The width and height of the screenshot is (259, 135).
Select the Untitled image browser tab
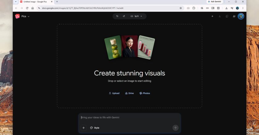tap(35, 2)
